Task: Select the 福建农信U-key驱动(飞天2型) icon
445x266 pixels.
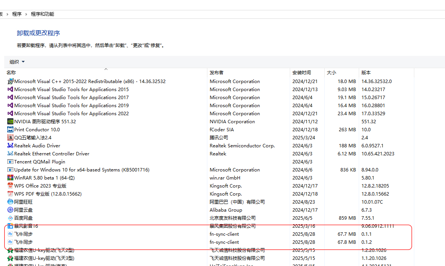Action: coord(10,250)
